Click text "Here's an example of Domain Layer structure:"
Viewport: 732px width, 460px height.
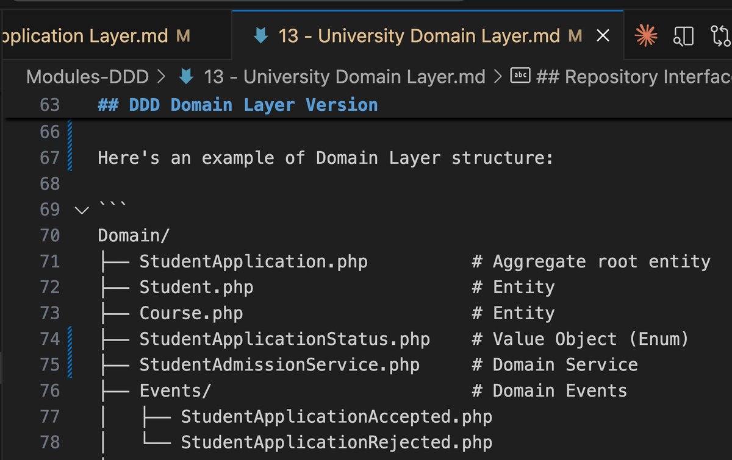[x=325, y=158]
